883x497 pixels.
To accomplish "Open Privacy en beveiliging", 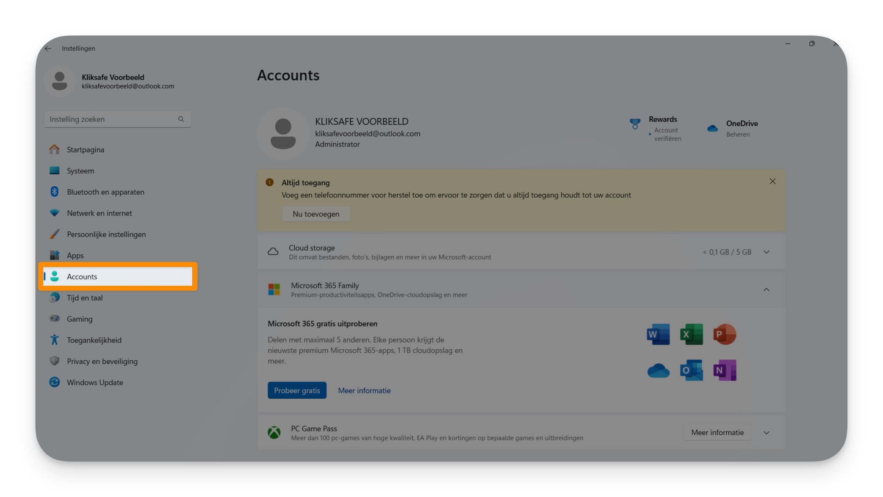I will click(x=117, y=361).
